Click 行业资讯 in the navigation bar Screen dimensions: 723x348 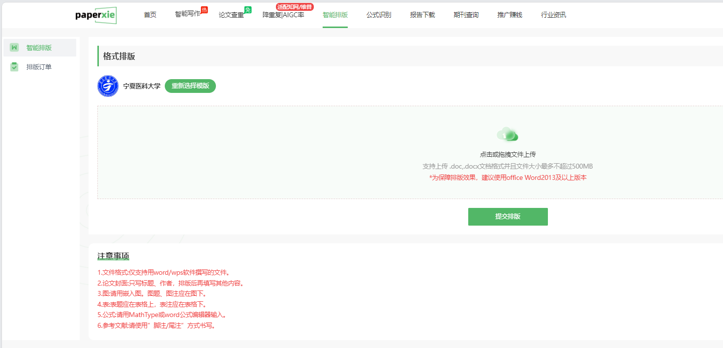click(x=553, y=15)
